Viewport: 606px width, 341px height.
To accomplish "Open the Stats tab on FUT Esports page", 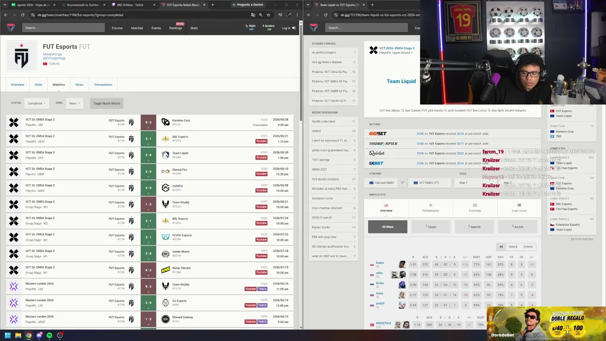I will point(38,85).
